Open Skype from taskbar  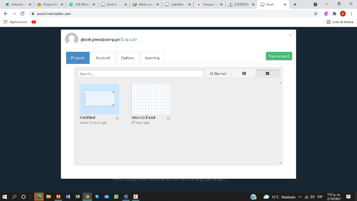[97, 197]
